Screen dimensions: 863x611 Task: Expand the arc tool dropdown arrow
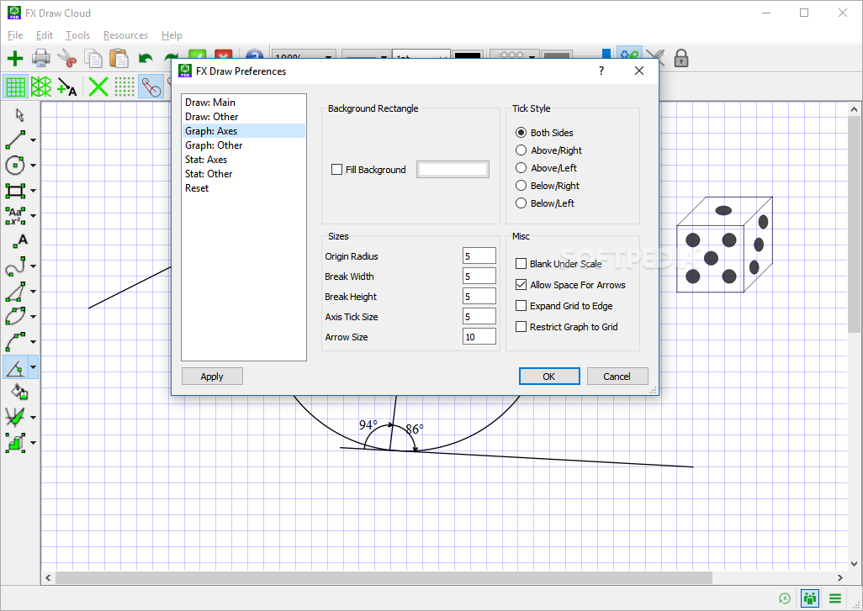point(33,342)
